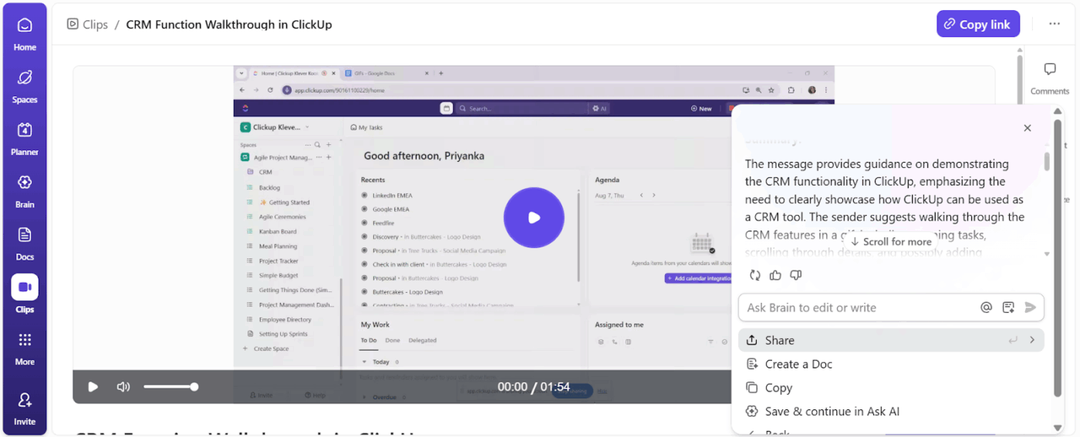This screenshot has height=437, width=1080.
Task: Click the send arrow in Ask Brain
Action: click(x=1030, y=308)
